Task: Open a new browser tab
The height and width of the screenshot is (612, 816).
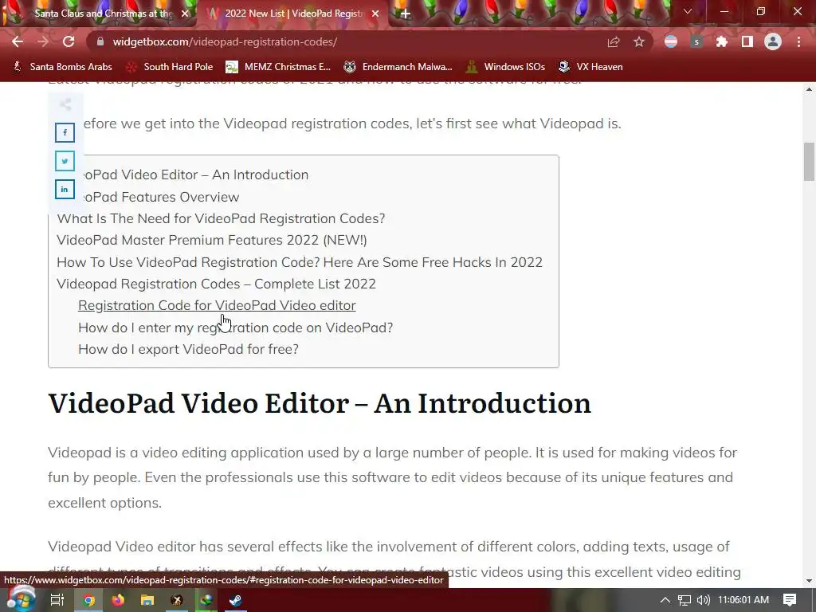Action: point(406,14)
